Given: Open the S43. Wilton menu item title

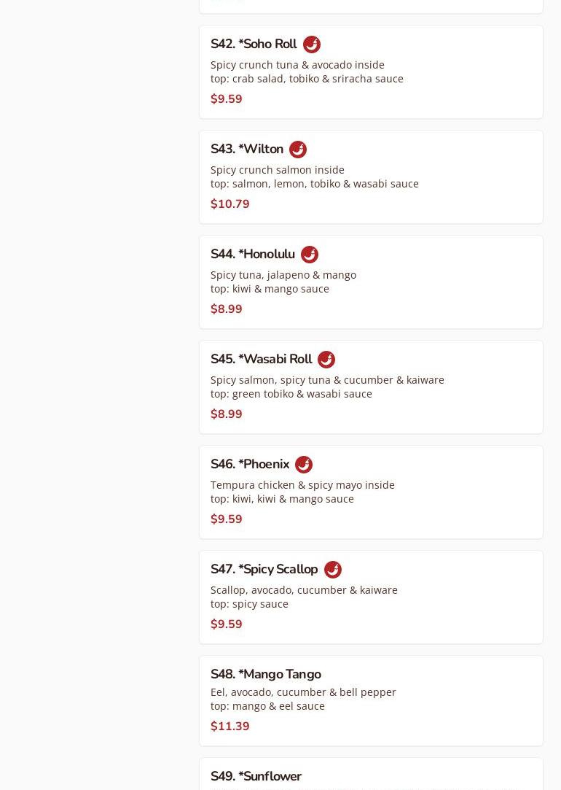Looking at the screenshot, I should [247, 150].
